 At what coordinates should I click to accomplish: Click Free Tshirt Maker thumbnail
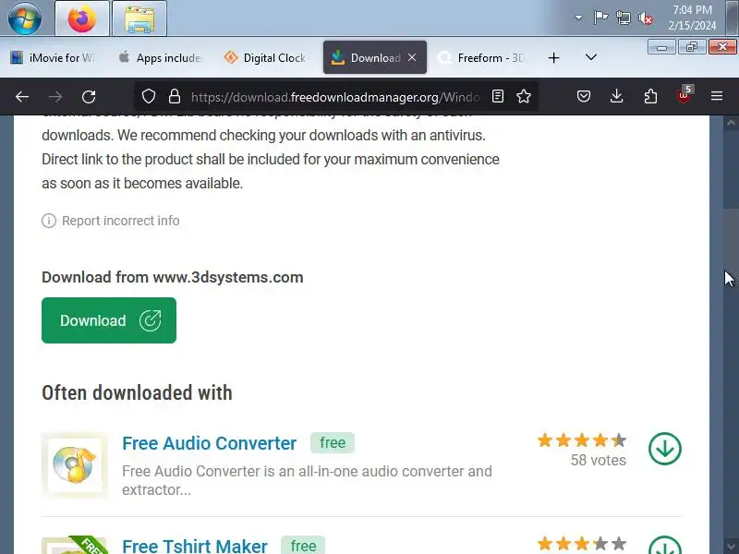(x=75, y=545)
